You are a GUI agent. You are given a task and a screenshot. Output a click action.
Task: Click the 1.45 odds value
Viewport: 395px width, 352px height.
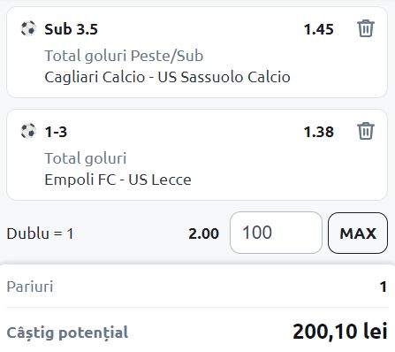pos(319,29)
